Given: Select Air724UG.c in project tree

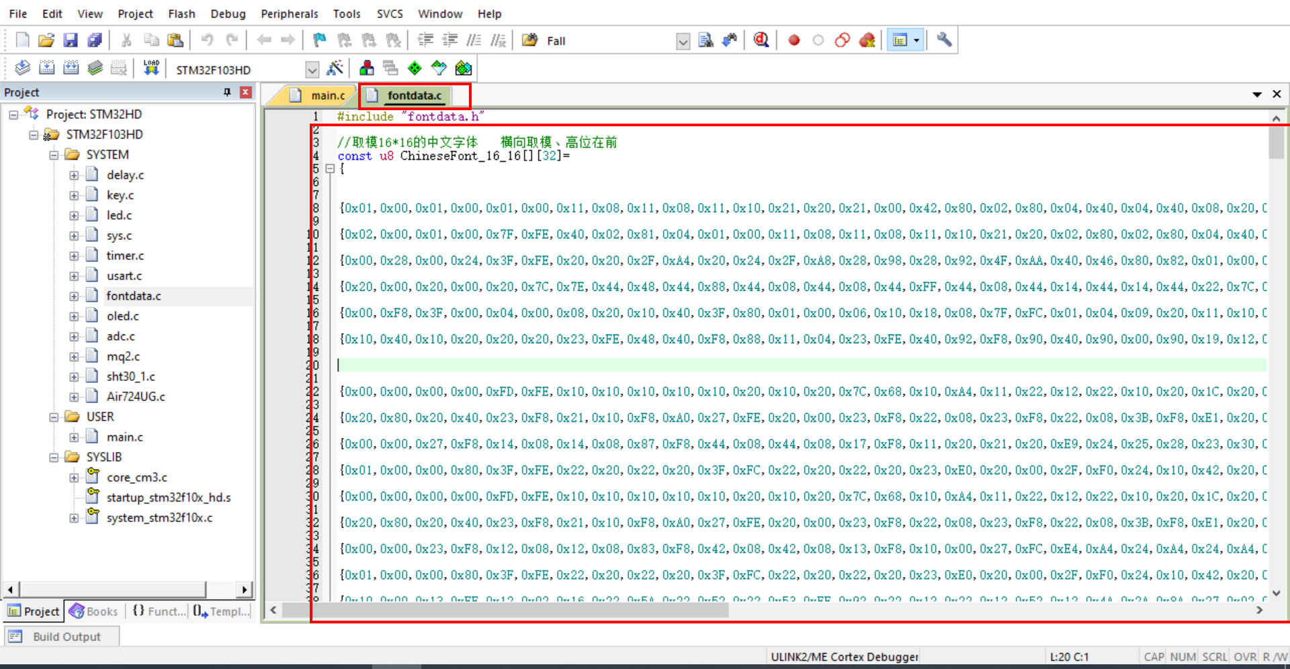Looking at the screenshot, I should click(x=136, y=397).
